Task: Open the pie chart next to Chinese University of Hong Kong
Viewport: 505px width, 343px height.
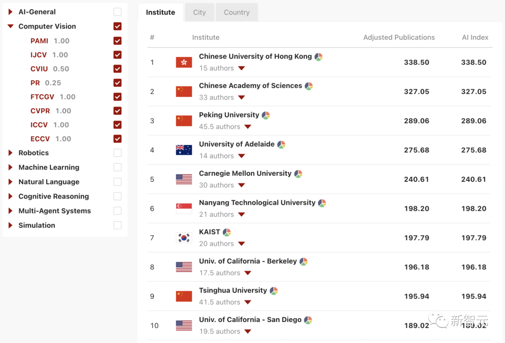Action: [x=318, y=56]
